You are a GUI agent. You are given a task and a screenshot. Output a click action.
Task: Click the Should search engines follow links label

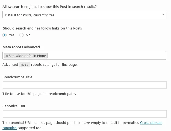tap(43, 28)
